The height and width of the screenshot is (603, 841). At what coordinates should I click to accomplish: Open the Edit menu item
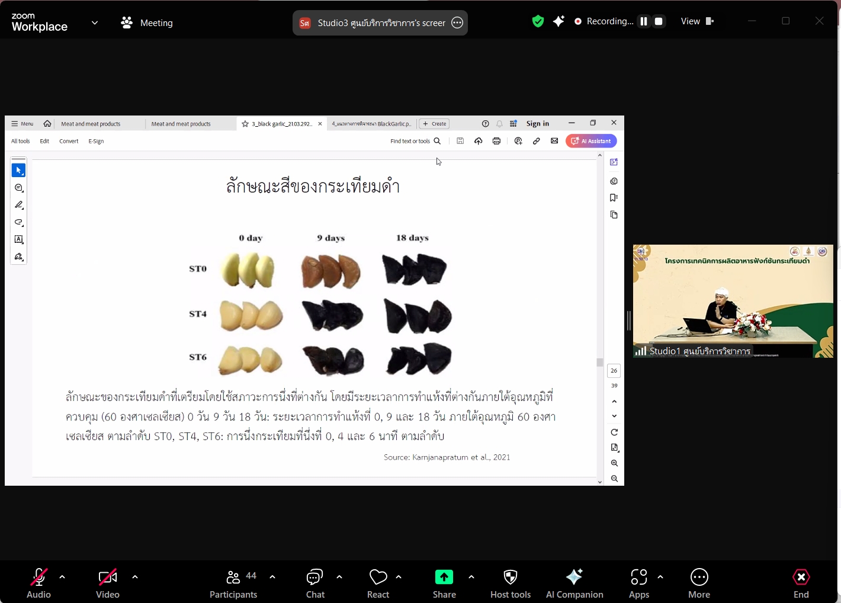click(44, 141)
